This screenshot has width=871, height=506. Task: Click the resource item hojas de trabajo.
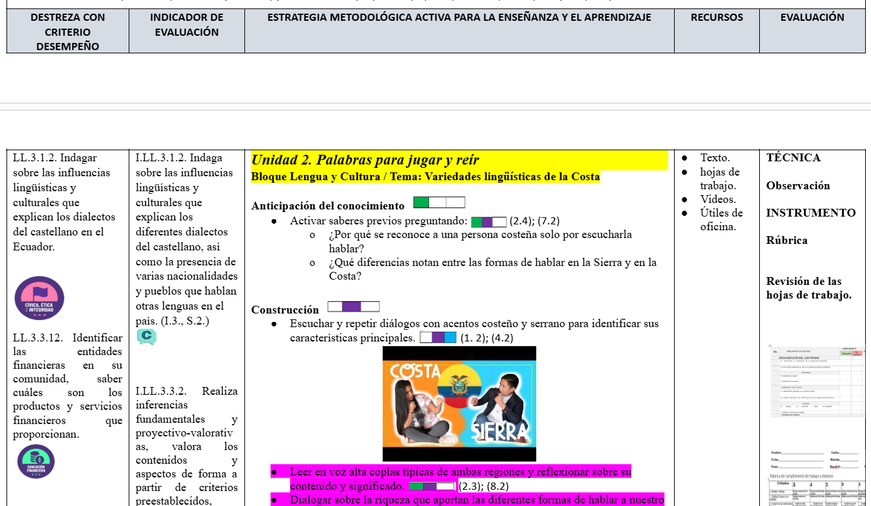720,179
